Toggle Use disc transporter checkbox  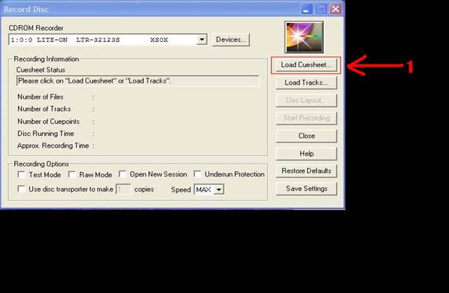[x=22, y=189]
